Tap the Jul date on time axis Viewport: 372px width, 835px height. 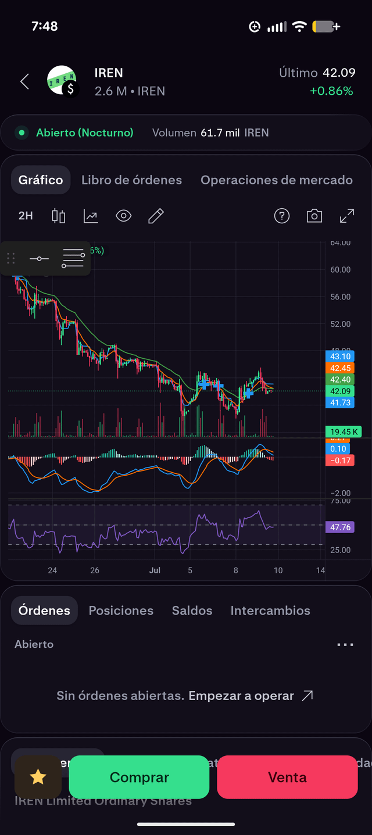pos(155,570)
